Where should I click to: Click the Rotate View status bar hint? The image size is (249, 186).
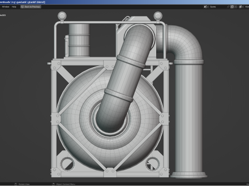point(22,184)
